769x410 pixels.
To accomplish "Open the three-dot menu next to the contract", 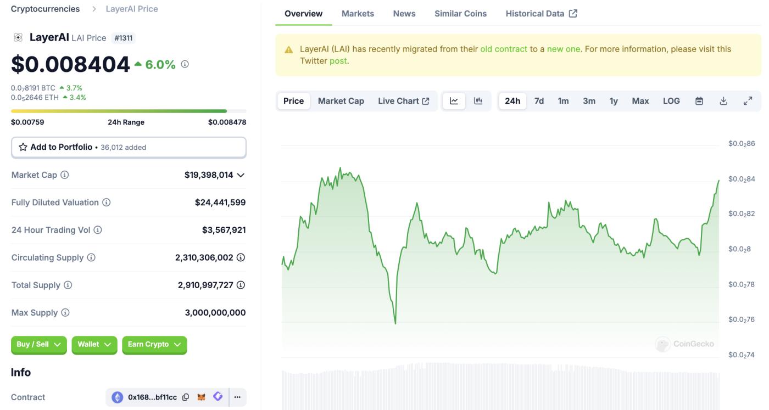I will click(237, 396).
